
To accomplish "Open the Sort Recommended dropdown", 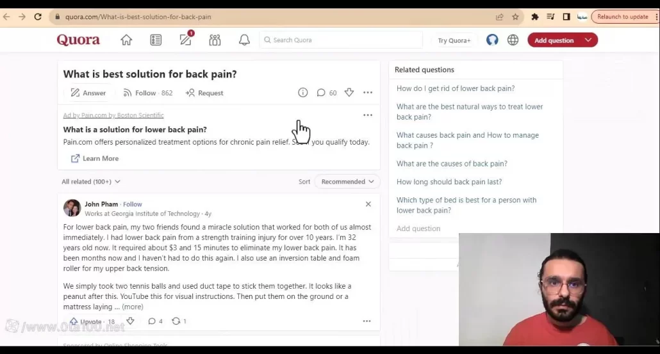I will 347,182.
